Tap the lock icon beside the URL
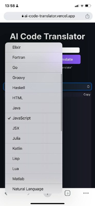 [23, 16]
